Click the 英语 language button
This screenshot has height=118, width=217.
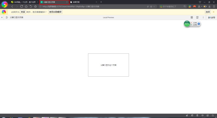pyautogui.click(x=23, y=12)
